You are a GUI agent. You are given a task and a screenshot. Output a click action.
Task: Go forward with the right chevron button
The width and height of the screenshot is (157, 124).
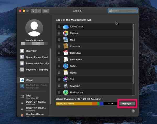[38, 11]
